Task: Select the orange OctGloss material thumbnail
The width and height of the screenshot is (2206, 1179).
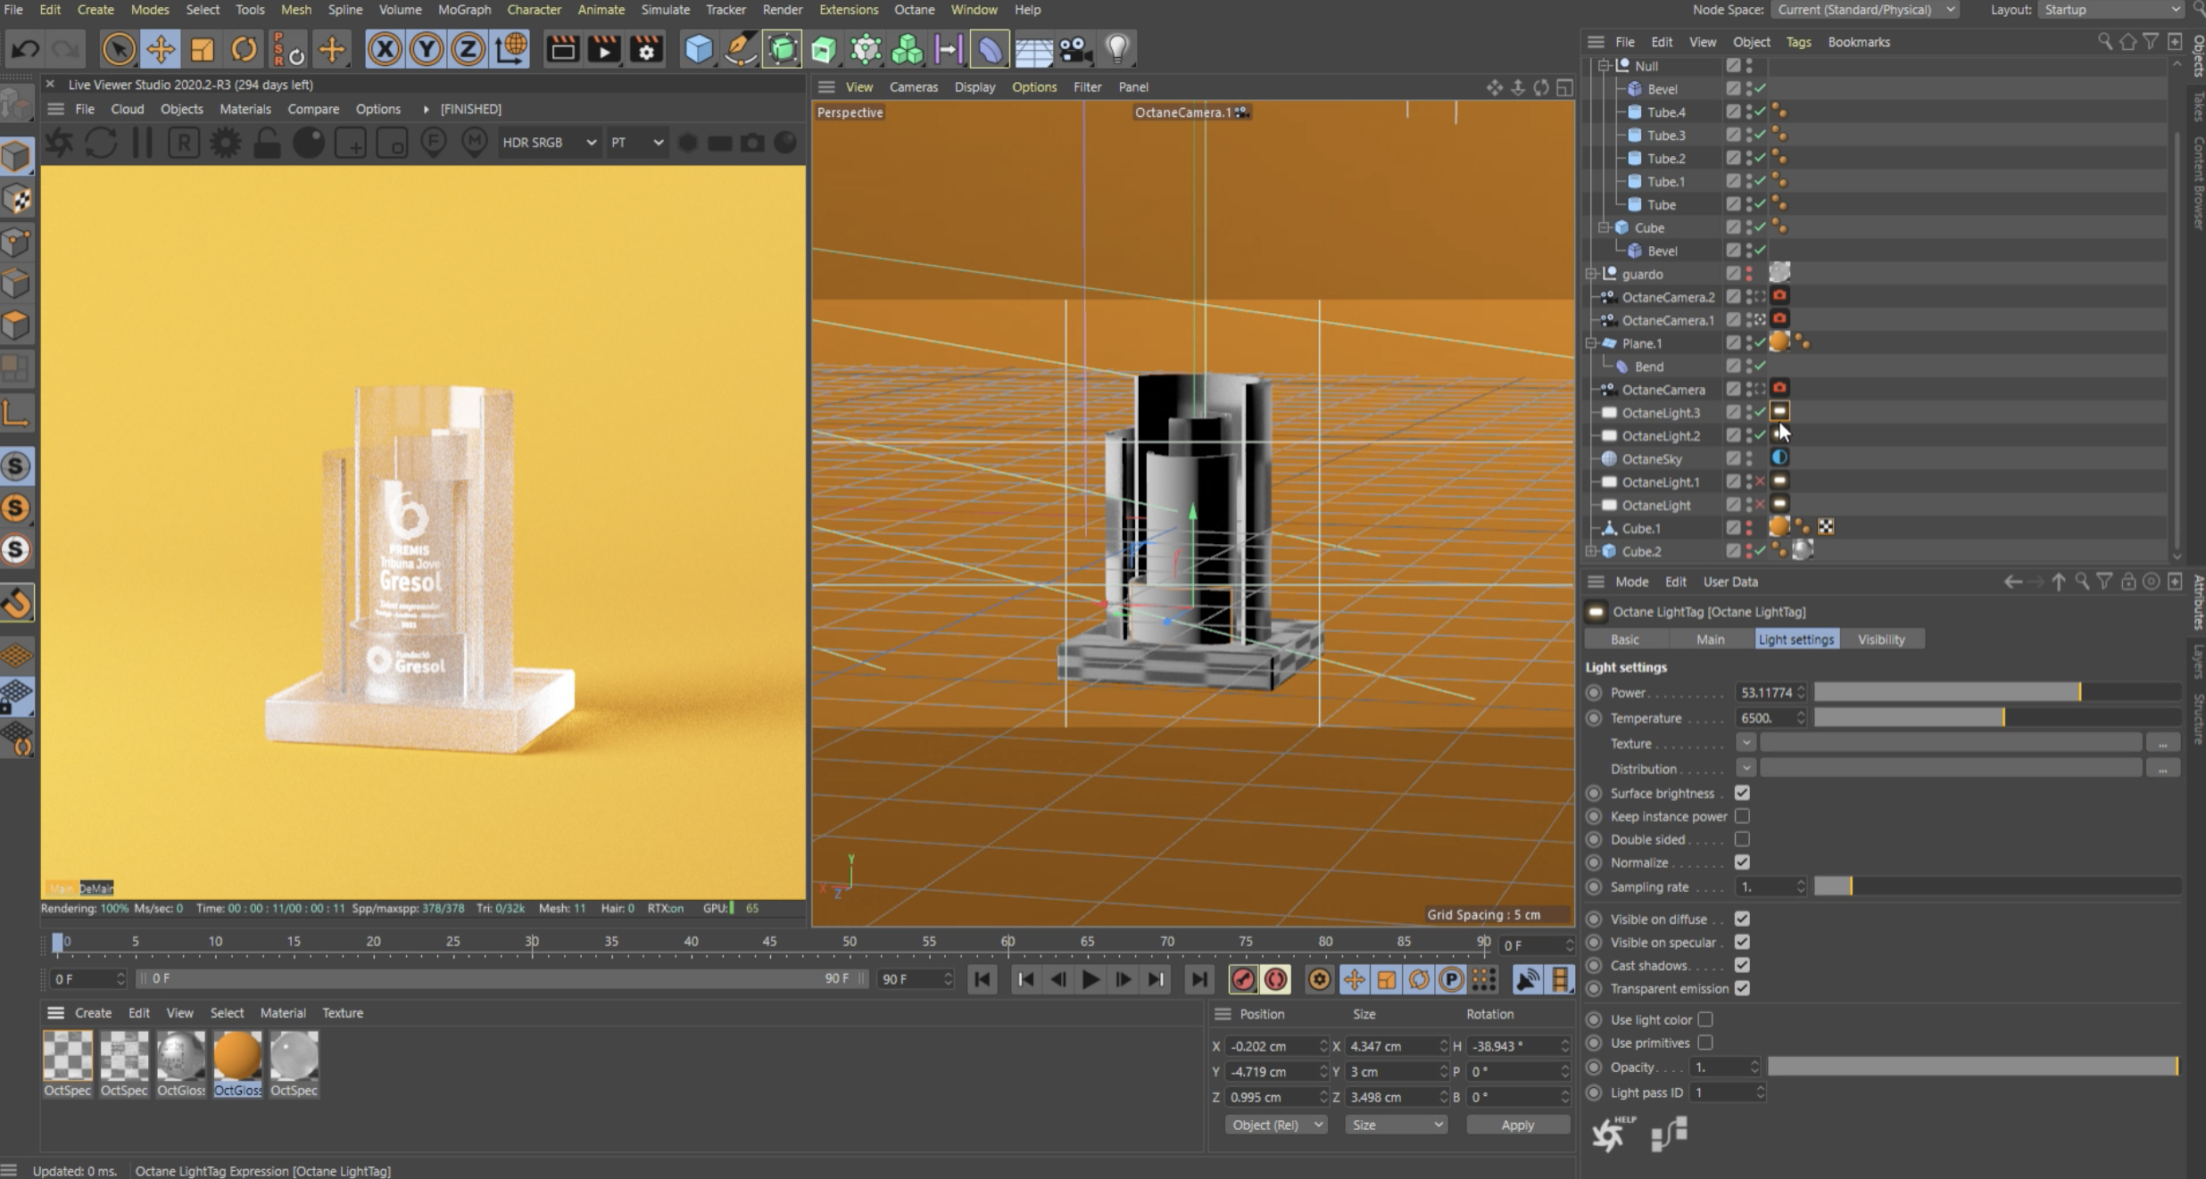Action: 237,1057
